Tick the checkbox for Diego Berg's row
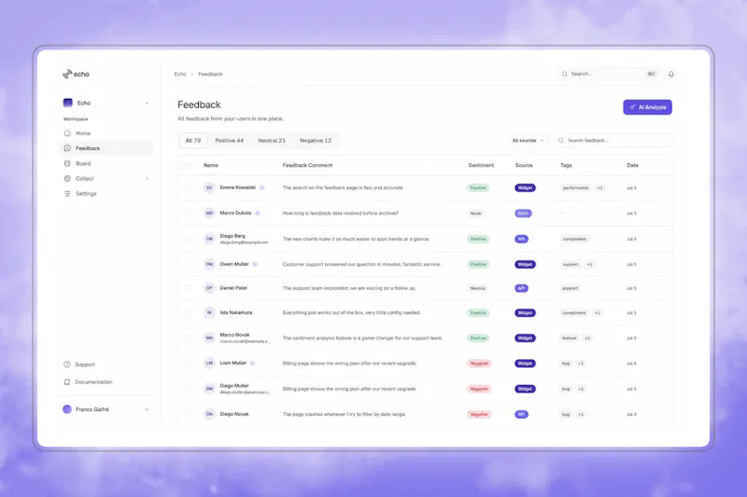747x497 pixels. pyautogui.click(x=187, y=239)
